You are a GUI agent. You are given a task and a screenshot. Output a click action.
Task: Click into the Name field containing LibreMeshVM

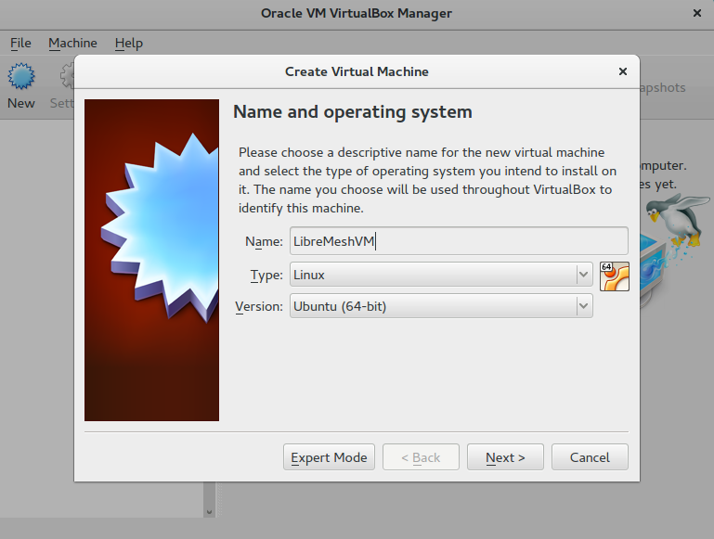(459, 241)
